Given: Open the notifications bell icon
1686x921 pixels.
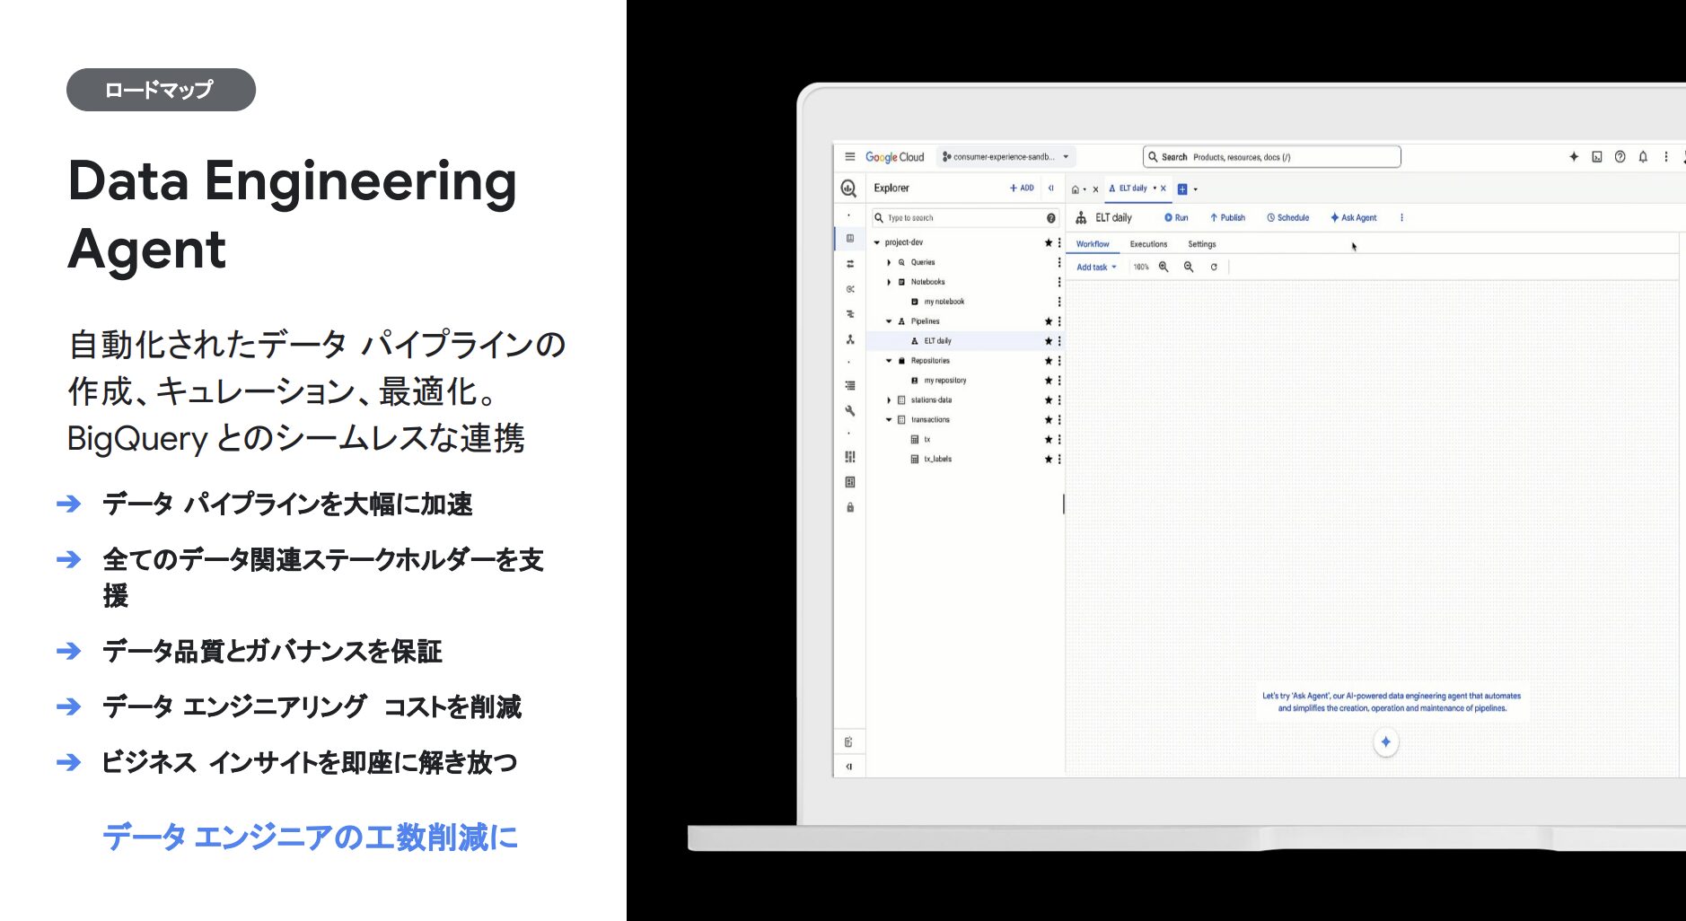Looking at the screenshot, I should pyautogui.click(x=1643, y=156).
